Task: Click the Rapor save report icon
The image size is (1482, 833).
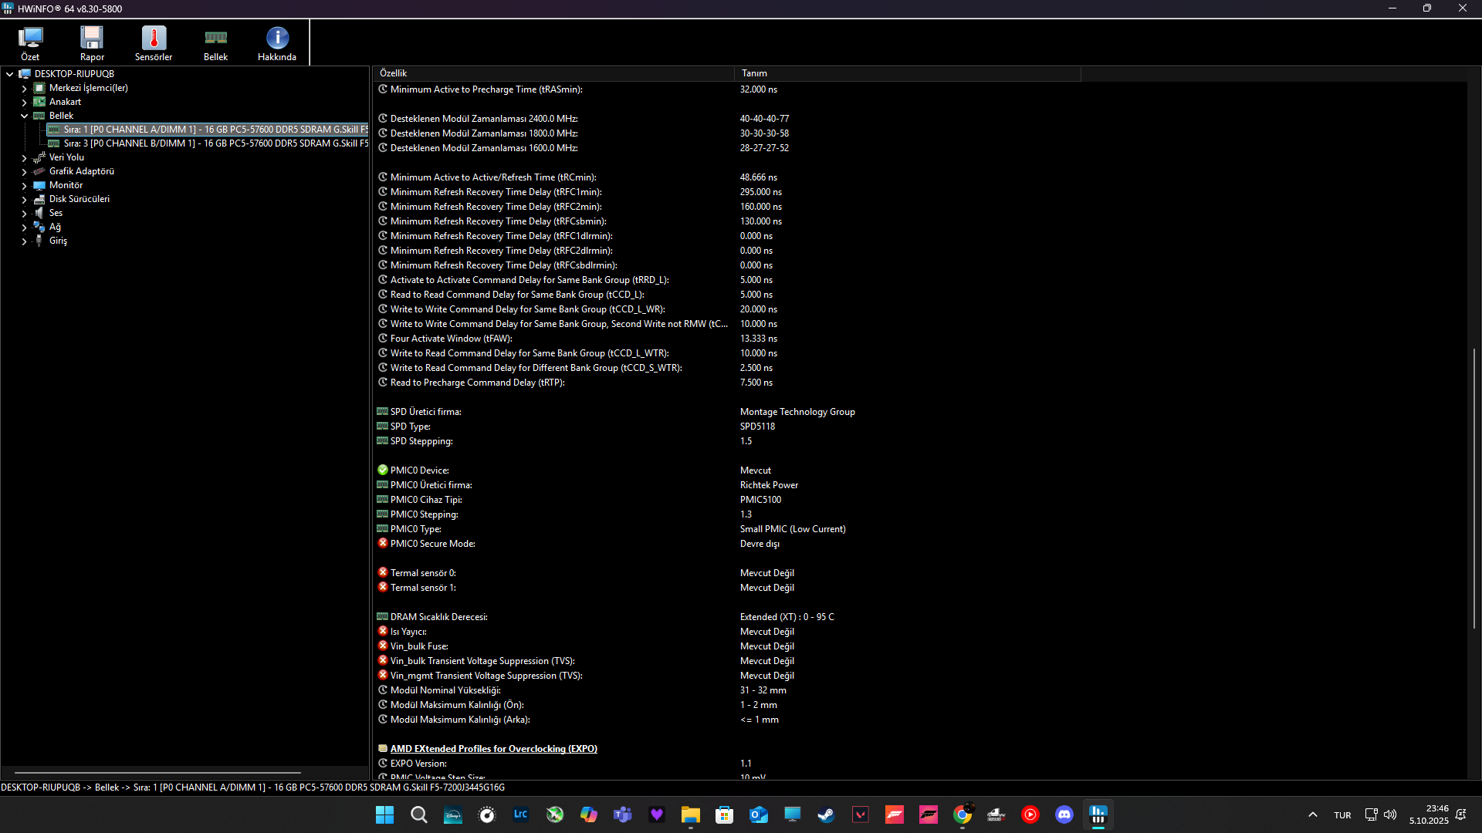Action: 92,43
